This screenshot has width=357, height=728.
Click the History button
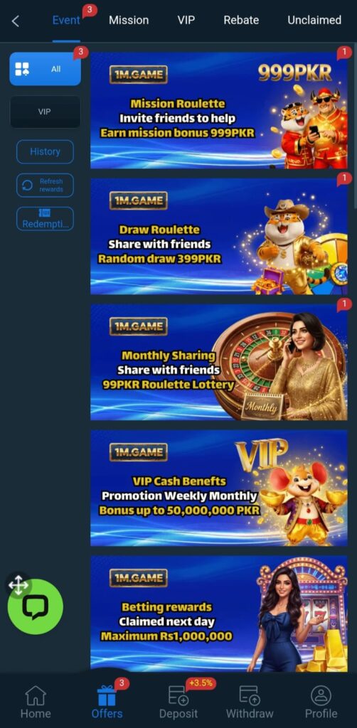(45, 152)
